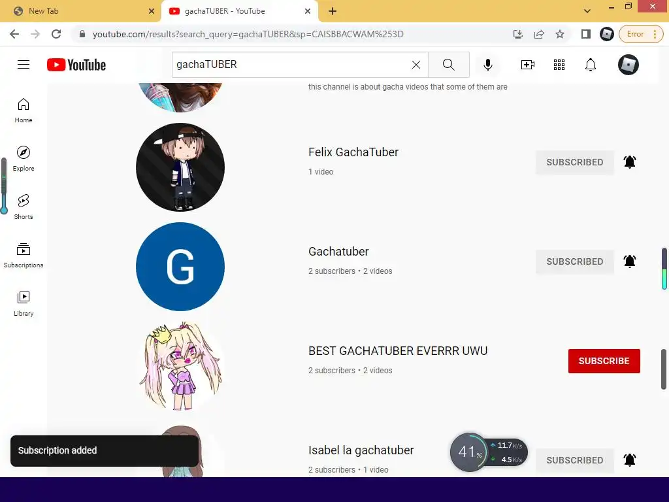Click SUBSCRIBED button for Isabel la gachatuber
Image resolution: width=669 pixels, height=502 pixels.
pyautogui.click(x=575, y=460)
